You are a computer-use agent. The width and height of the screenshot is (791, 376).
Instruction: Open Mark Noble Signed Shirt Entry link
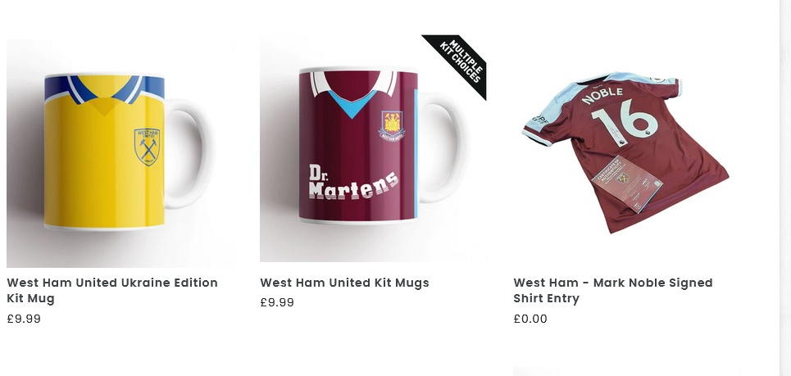(x=612, y=290)
